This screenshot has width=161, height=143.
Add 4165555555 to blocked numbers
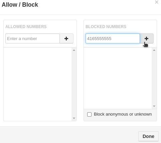[147, 38]
